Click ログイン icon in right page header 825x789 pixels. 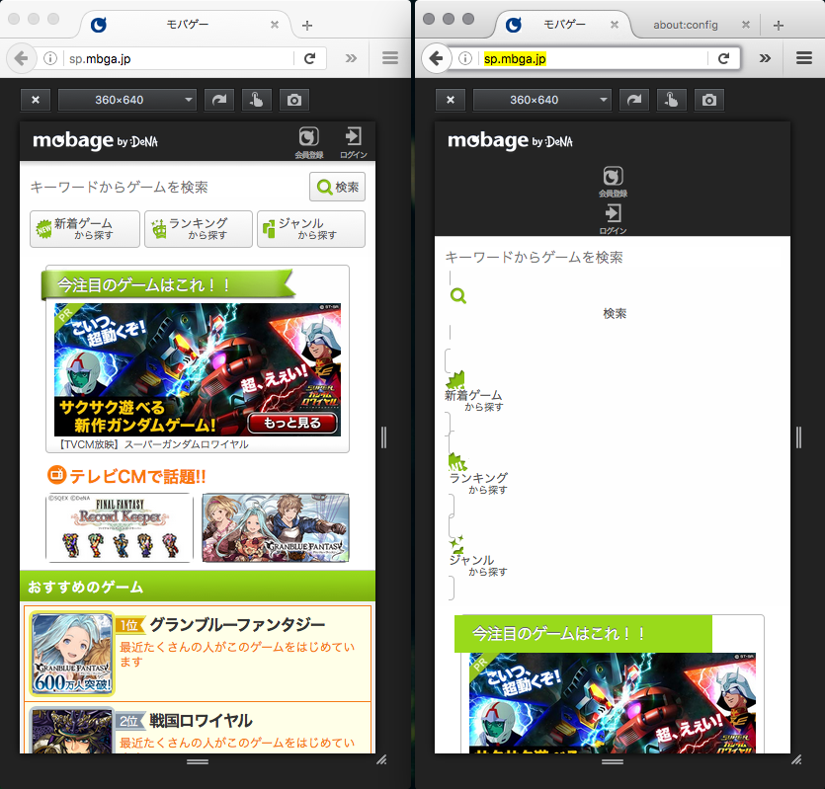tap(613, 219)
